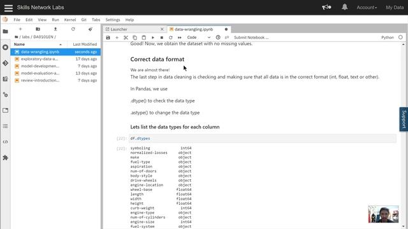Close the Launcher tab
The height and width of the screenshot is (229, 408).
tap(162, 29)
